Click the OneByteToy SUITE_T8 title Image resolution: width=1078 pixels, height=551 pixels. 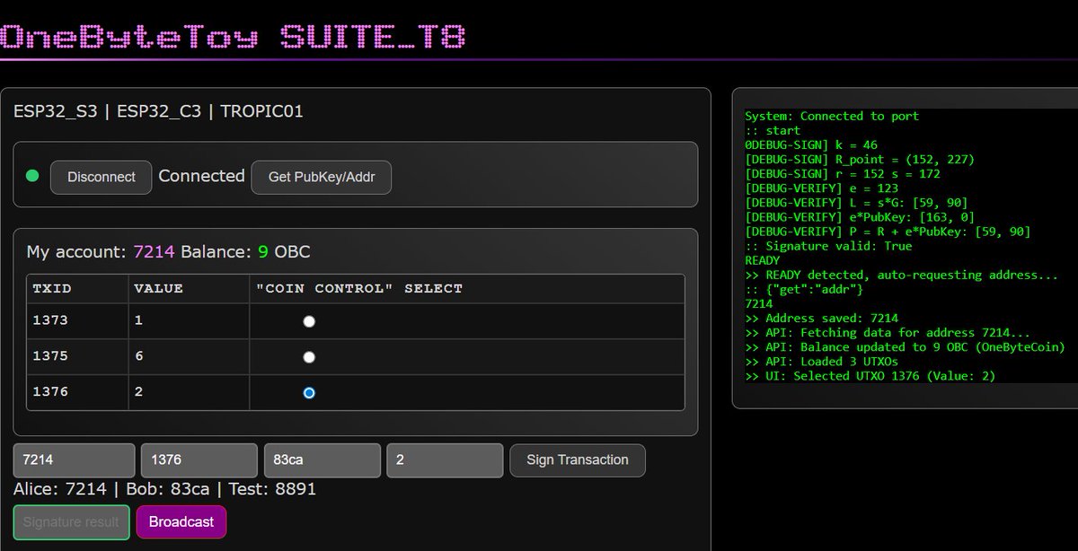(x=233, y=37)
